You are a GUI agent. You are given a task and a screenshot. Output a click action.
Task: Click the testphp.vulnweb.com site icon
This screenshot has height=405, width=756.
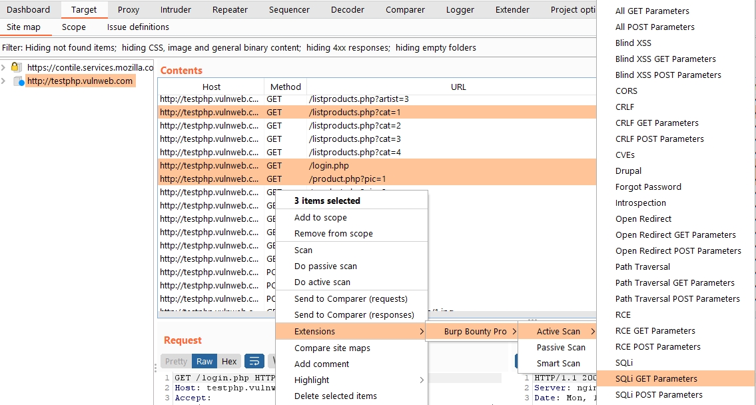(19, 81)
